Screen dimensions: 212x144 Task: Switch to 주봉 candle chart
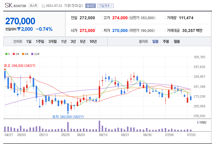(166, 42)
